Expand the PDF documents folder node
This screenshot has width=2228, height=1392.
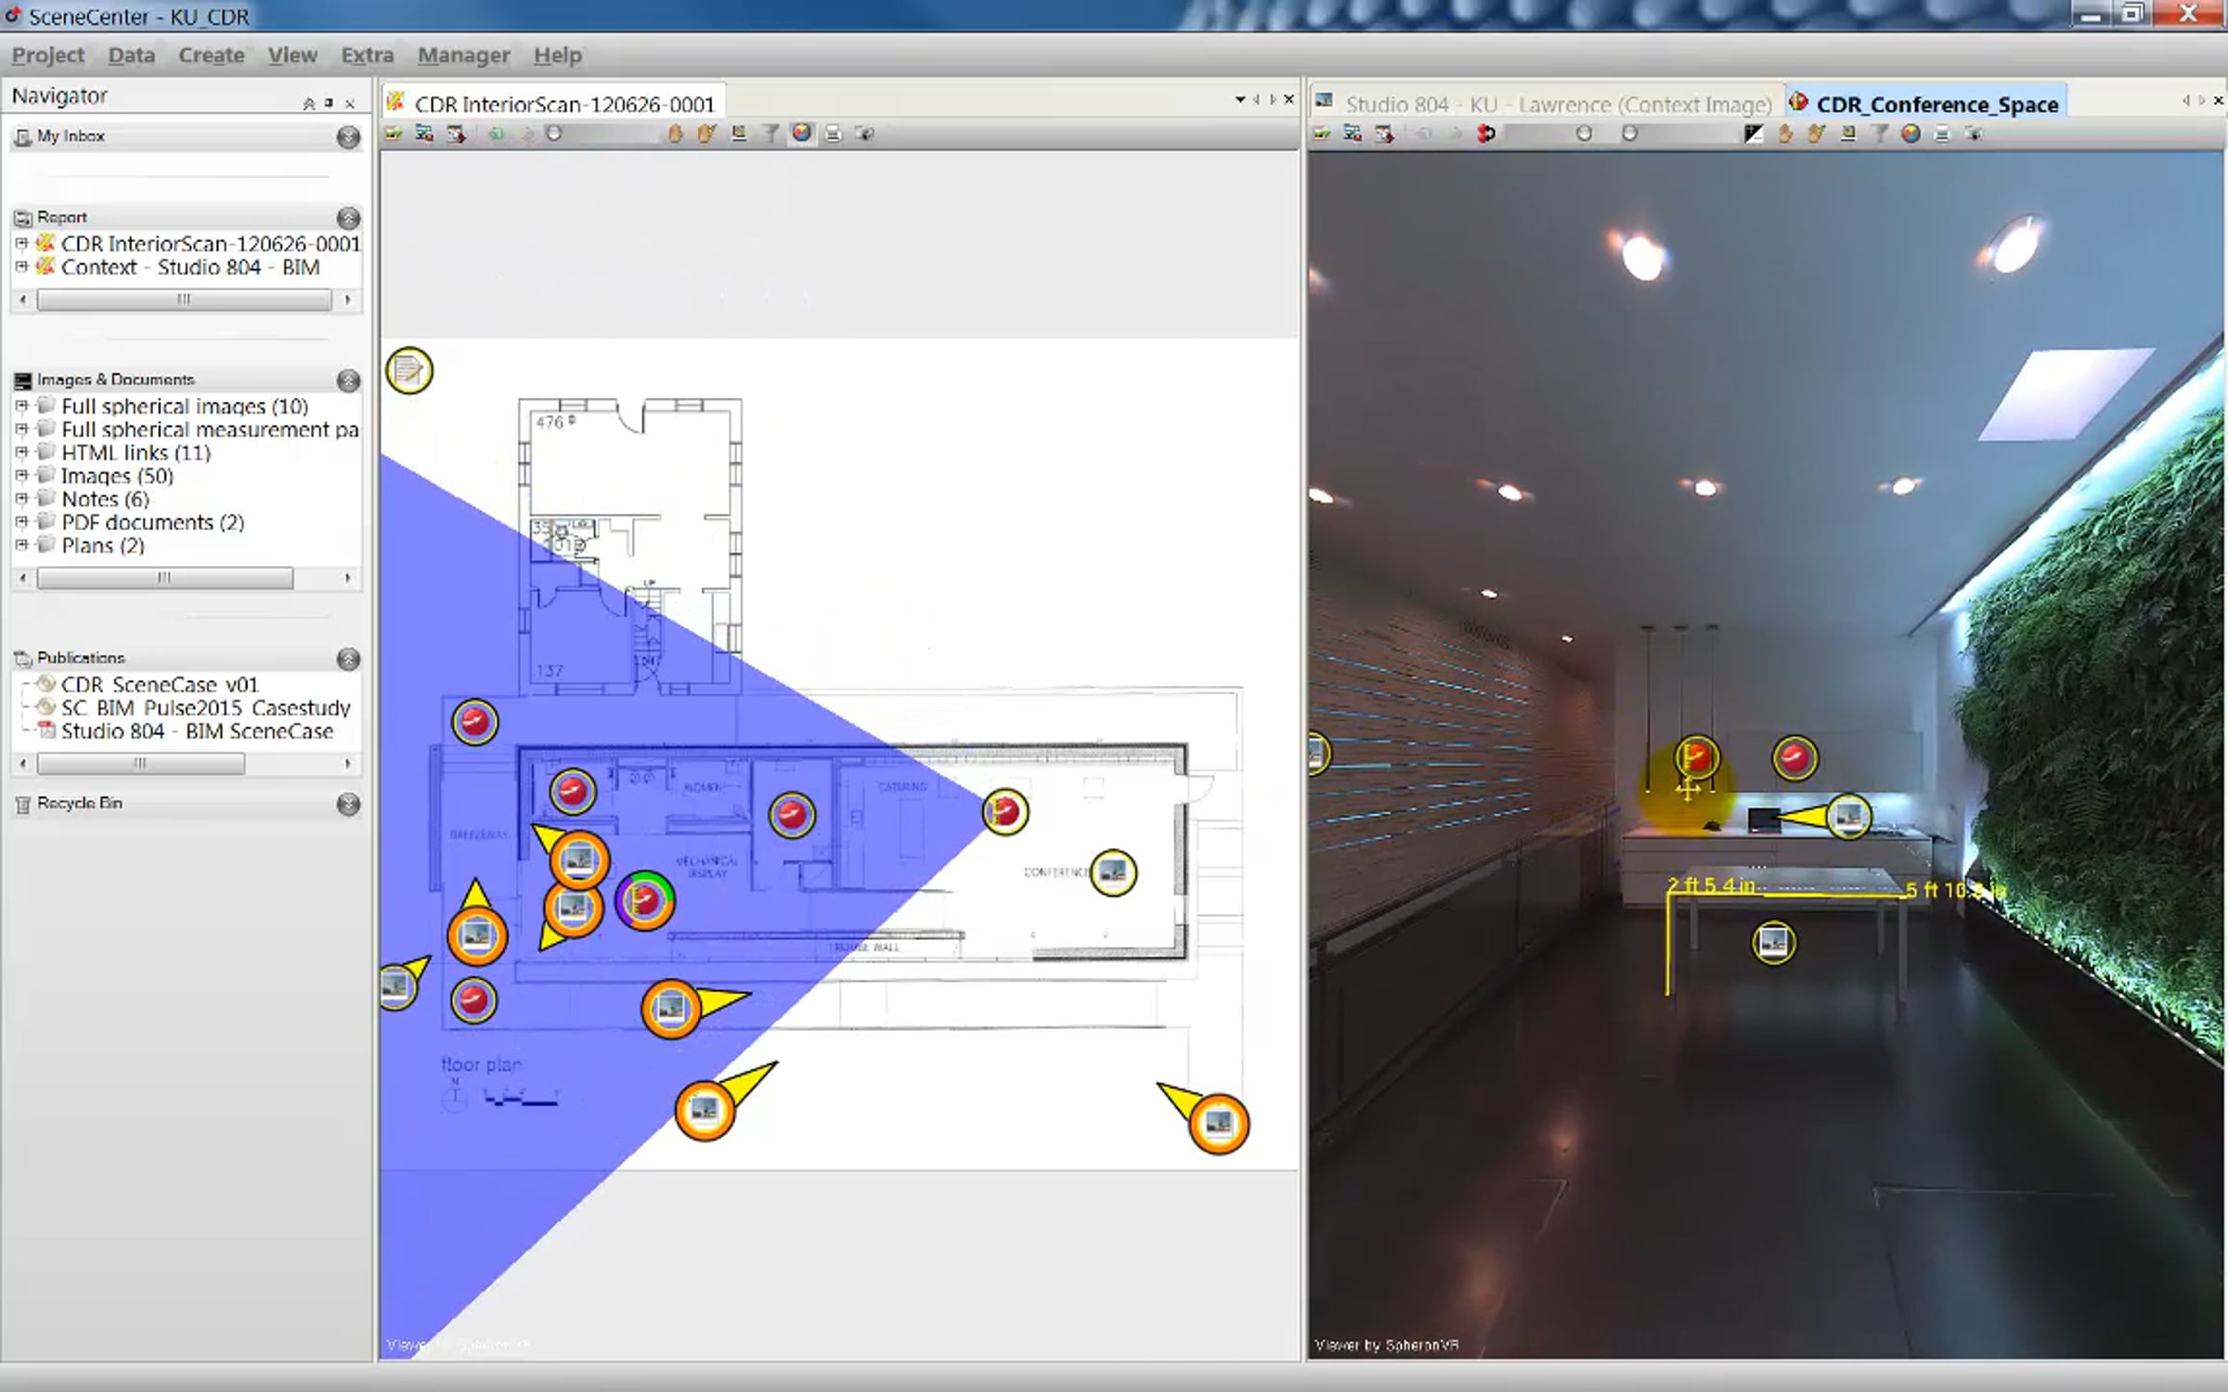point(21,522)
